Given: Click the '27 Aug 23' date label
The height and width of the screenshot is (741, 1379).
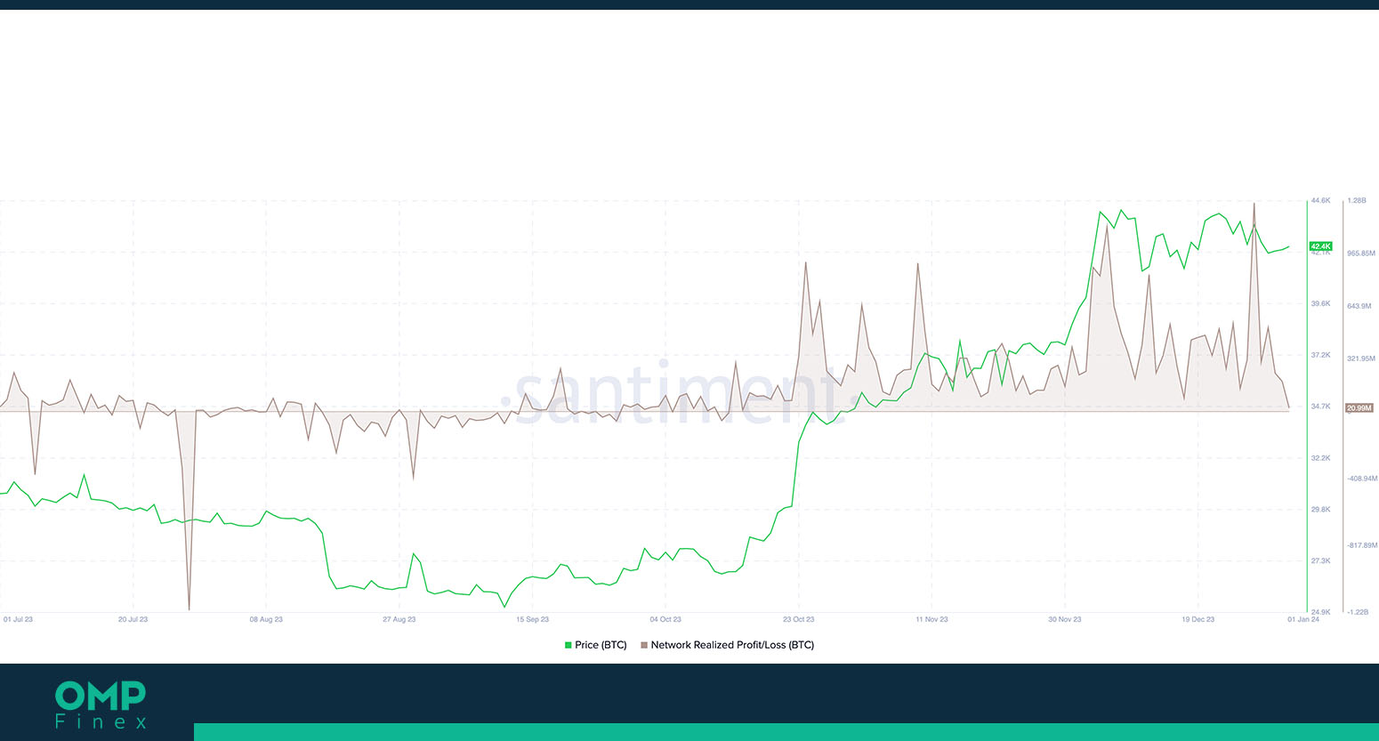Looking at the screenshot, I should click(x=399, y=619).
